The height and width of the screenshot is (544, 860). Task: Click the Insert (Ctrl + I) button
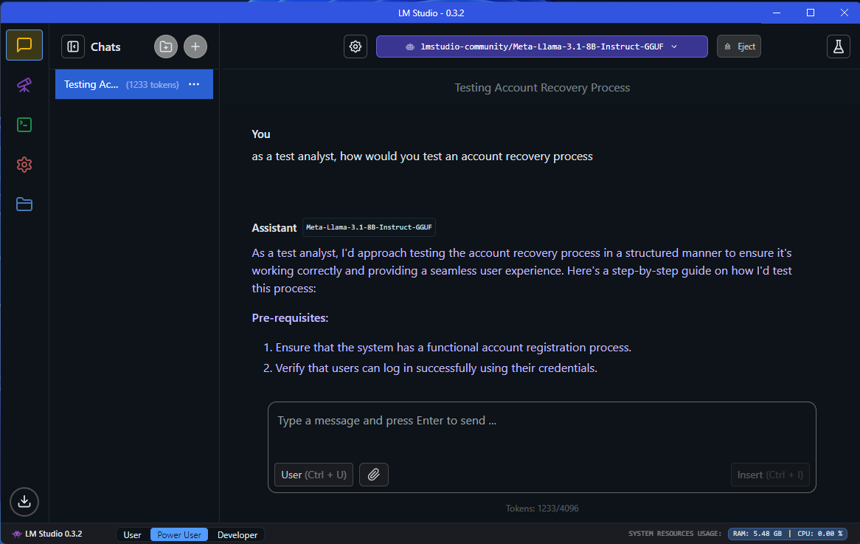[x=770, y=475]
